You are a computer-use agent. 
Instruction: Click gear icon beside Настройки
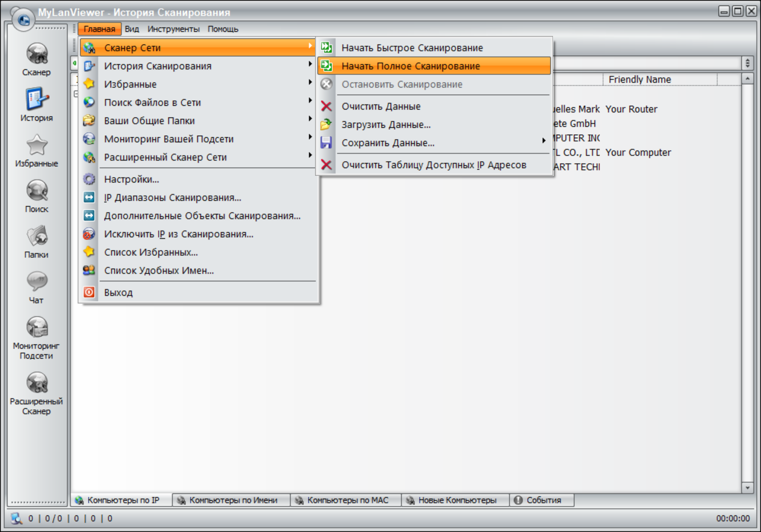[89, 179]
